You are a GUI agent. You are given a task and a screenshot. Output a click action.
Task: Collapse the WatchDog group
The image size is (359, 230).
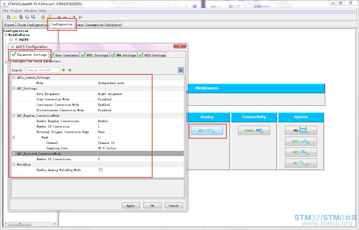(x=14, y=164)
